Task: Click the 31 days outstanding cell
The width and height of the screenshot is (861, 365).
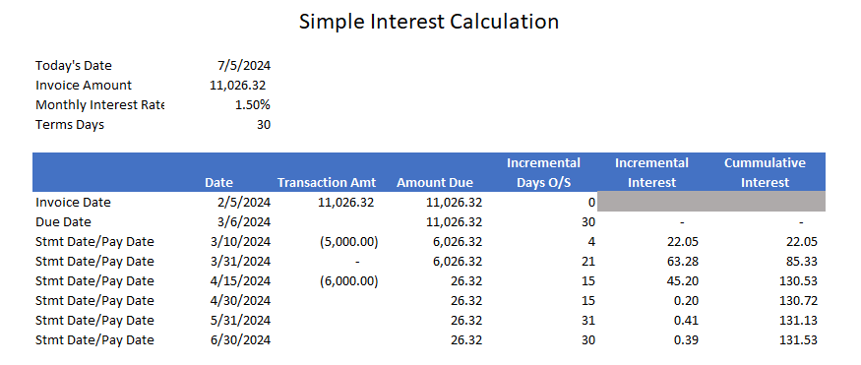Action: point(588,321)
